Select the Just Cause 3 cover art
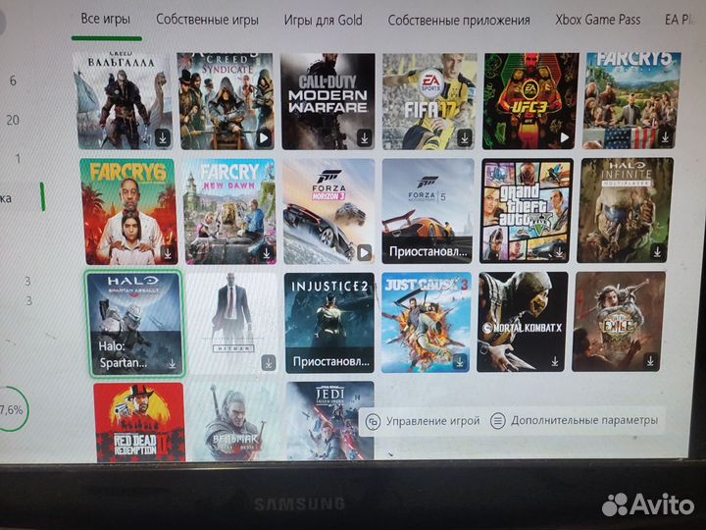Image resolution: width=706 pixels, height=530 pixels. (426, 322)
